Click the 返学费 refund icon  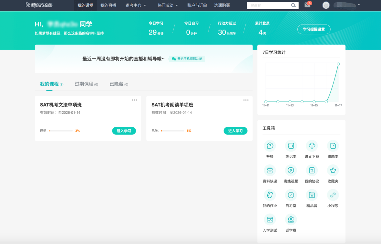[x=291, y=220]
